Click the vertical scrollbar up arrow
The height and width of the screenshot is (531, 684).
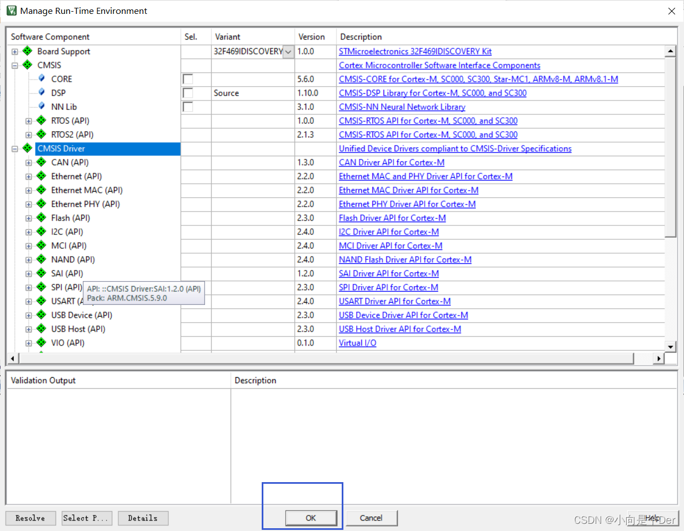click(x=670, y=51)
